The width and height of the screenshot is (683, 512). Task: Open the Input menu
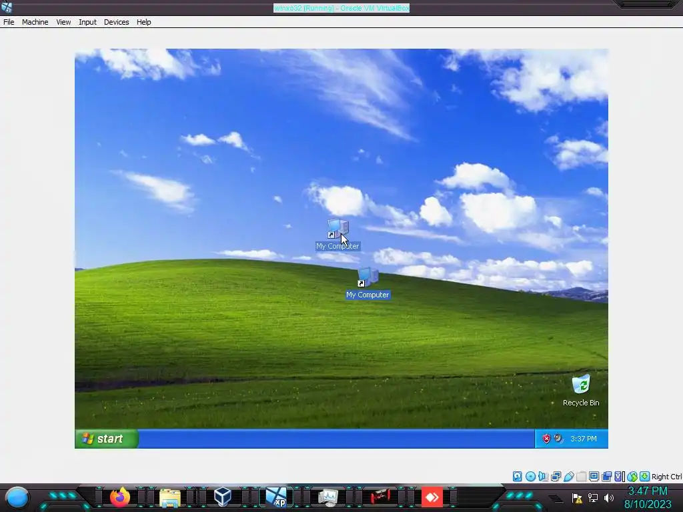coord(87,22)
